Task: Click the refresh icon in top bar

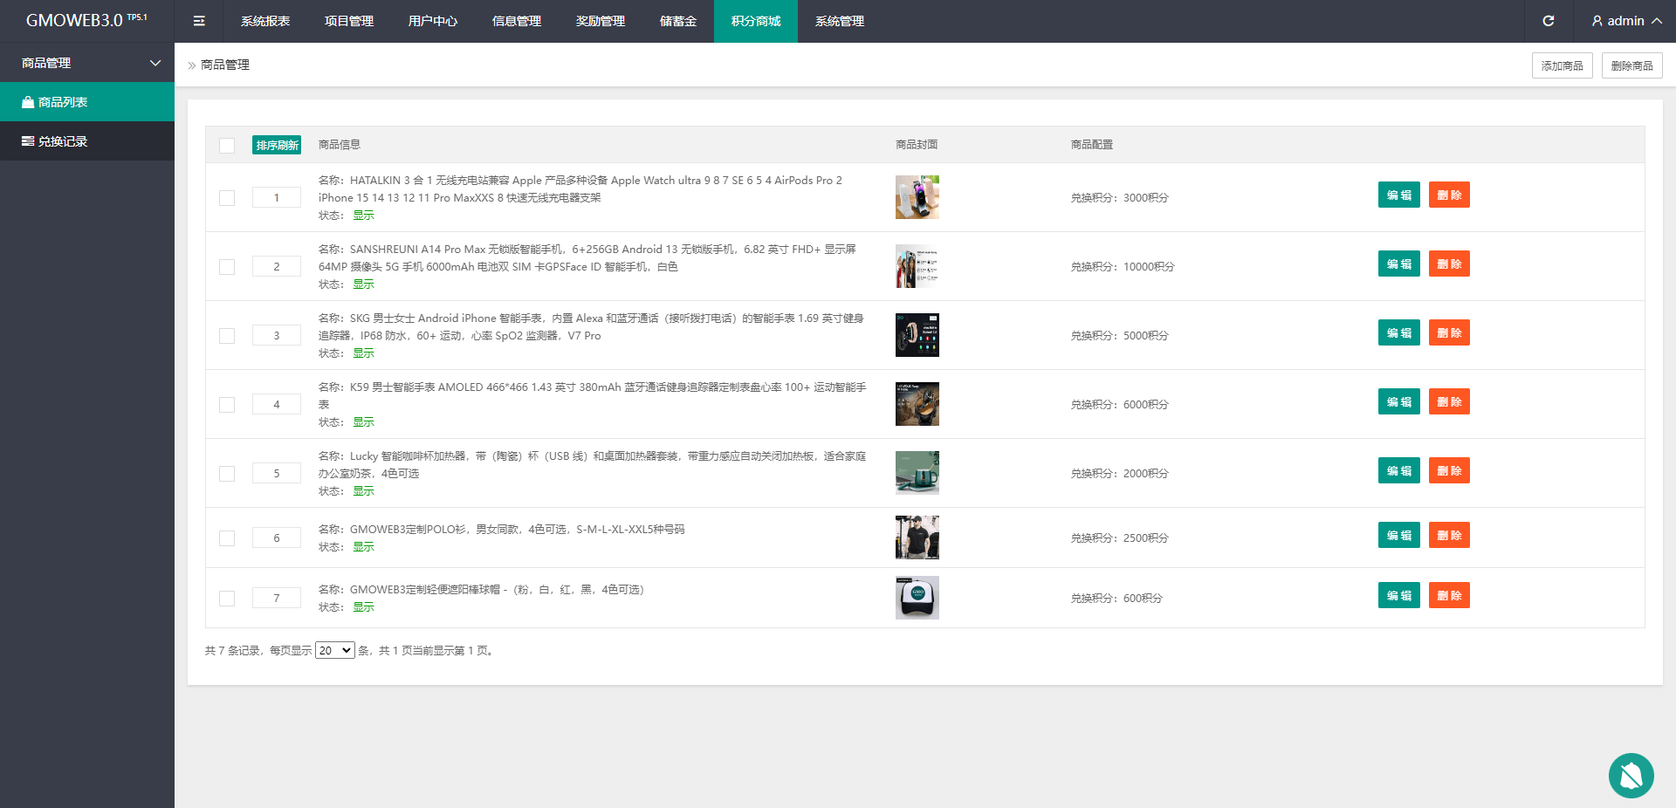Action: tap(1548, 21)
